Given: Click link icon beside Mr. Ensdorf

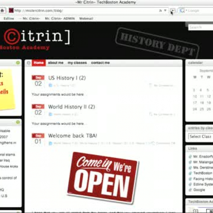Looking at the screenshot, I should (190, 157).
